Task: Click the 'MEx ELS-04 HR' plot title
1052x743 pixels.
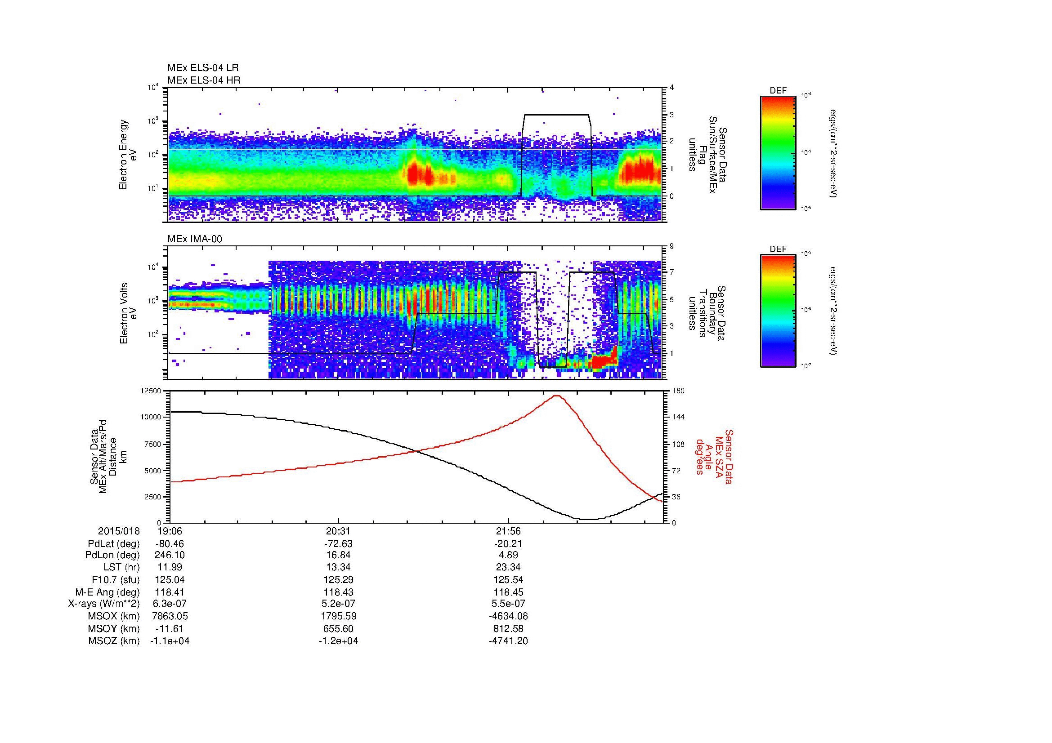Action: 204,80
